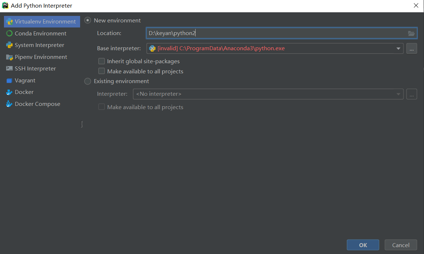The width and height of the screenshot is (424, 254).
Task: Click the Vagrant icon in sidebar
Action: pyautogui.click(x=9, y=81)
